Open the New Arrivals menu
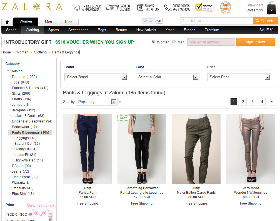This screenshot has width=280, height=221. pyautogui.click(x=146, y=30)
